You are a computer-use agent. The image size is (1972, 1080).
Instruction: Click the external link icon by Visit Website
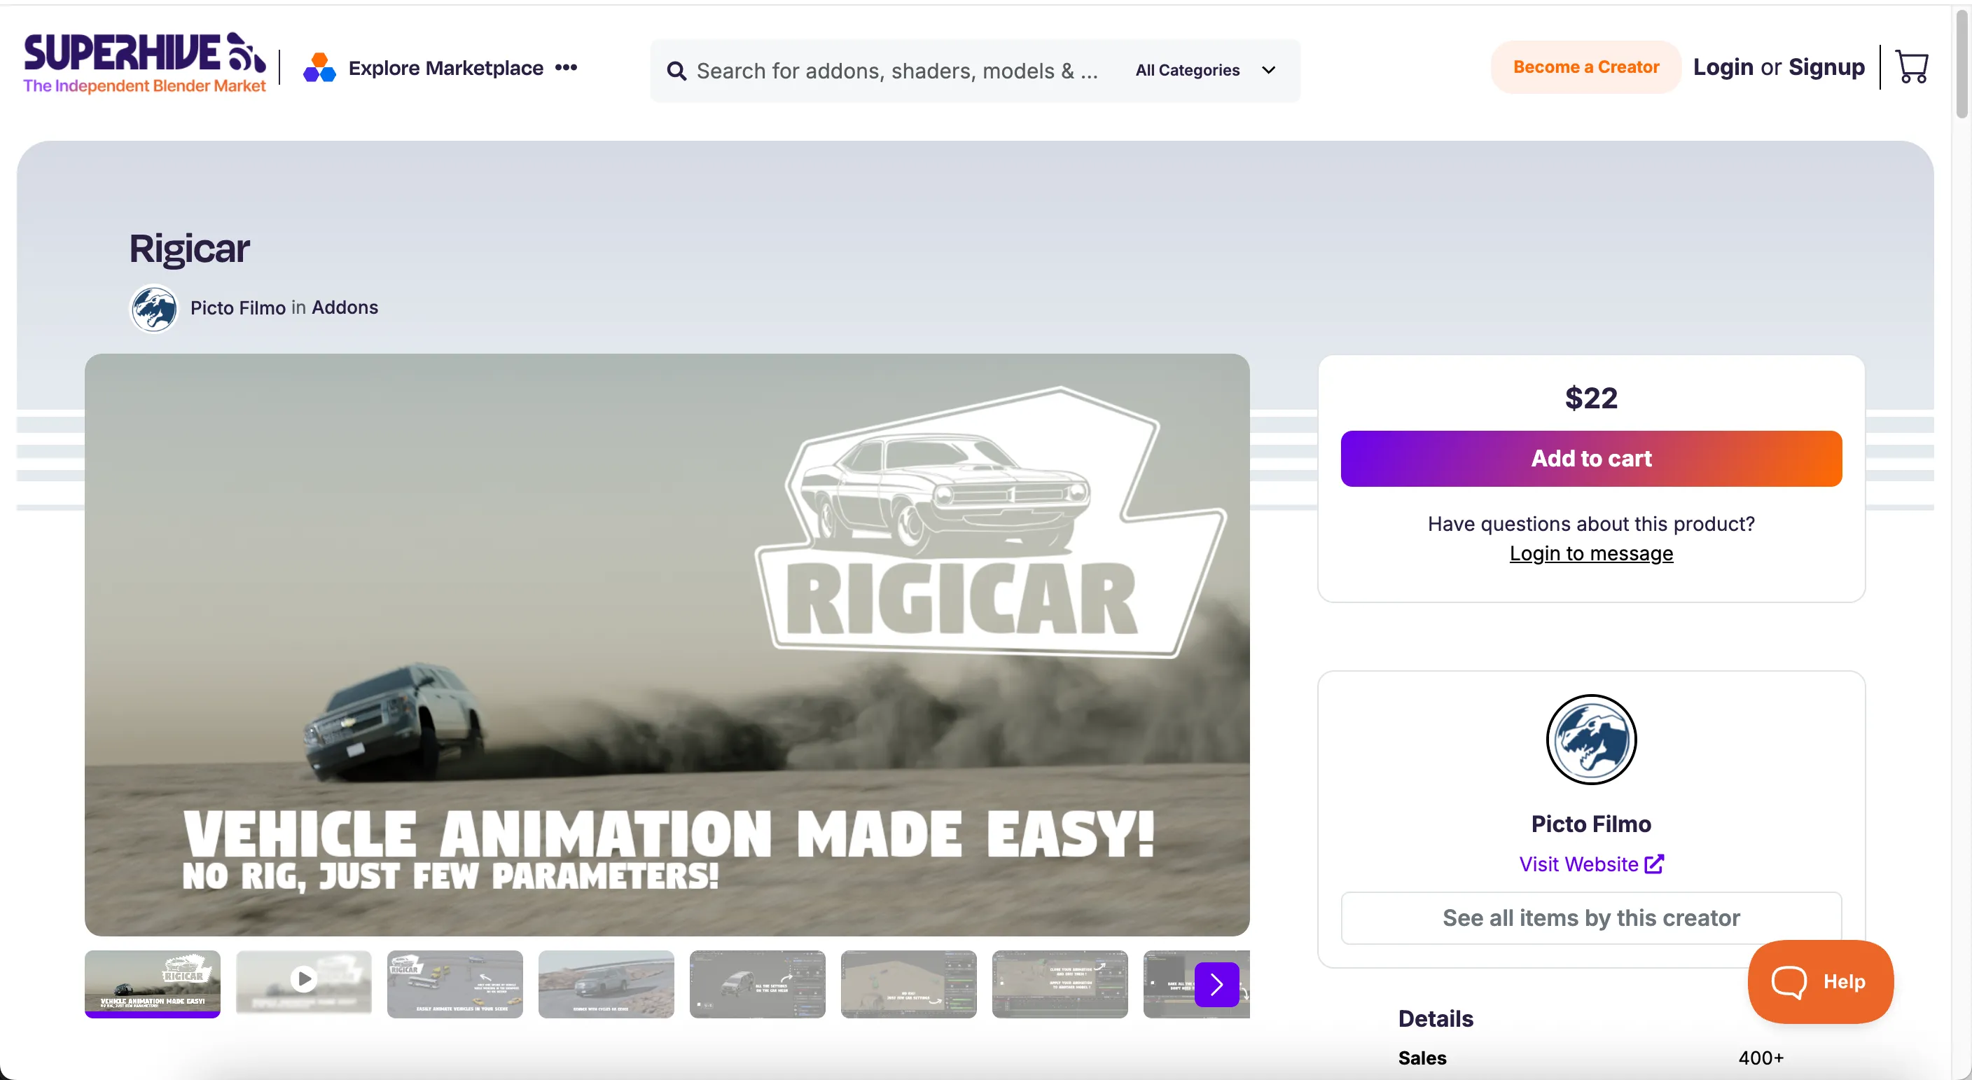[1654, 864]
